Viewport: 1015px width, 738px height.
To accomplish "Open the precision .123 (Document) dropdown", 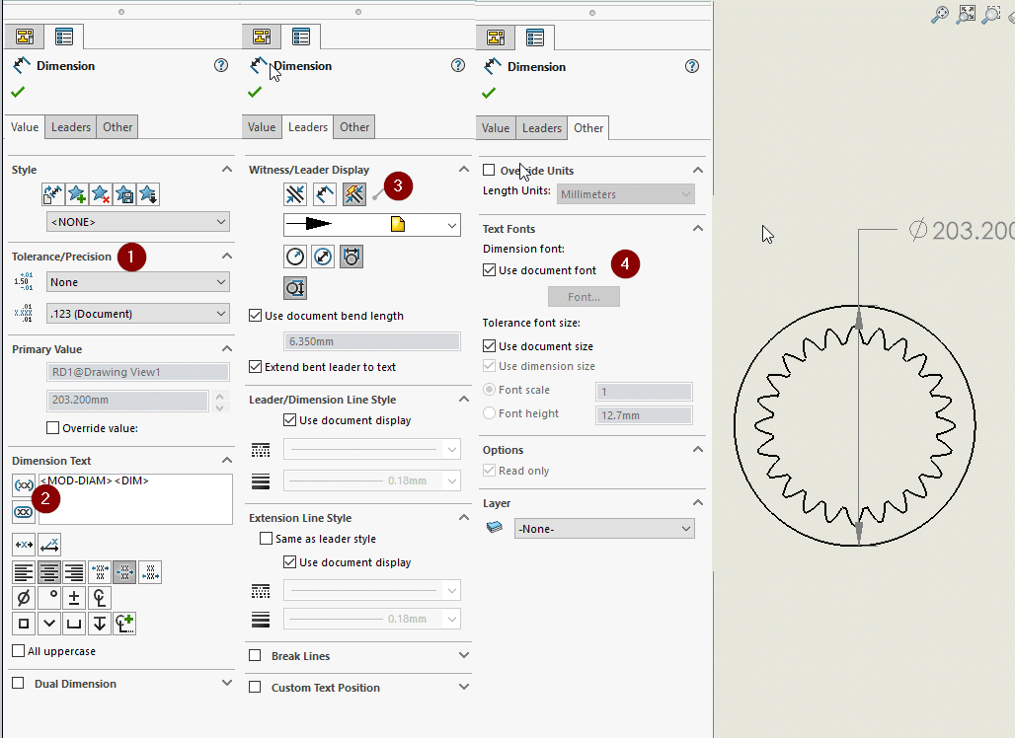I will click(x=137, y=314).
